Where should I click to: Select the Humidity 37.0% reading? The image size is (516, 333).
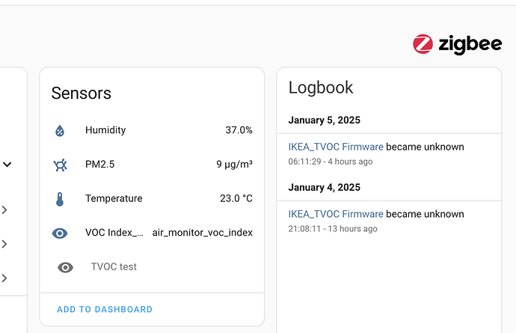pos(239,130)
